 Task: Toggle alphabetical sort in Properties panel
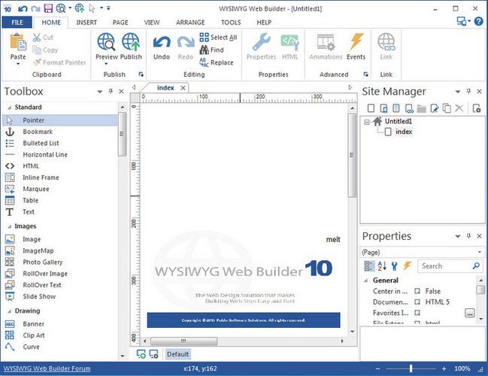coord(382,265)
